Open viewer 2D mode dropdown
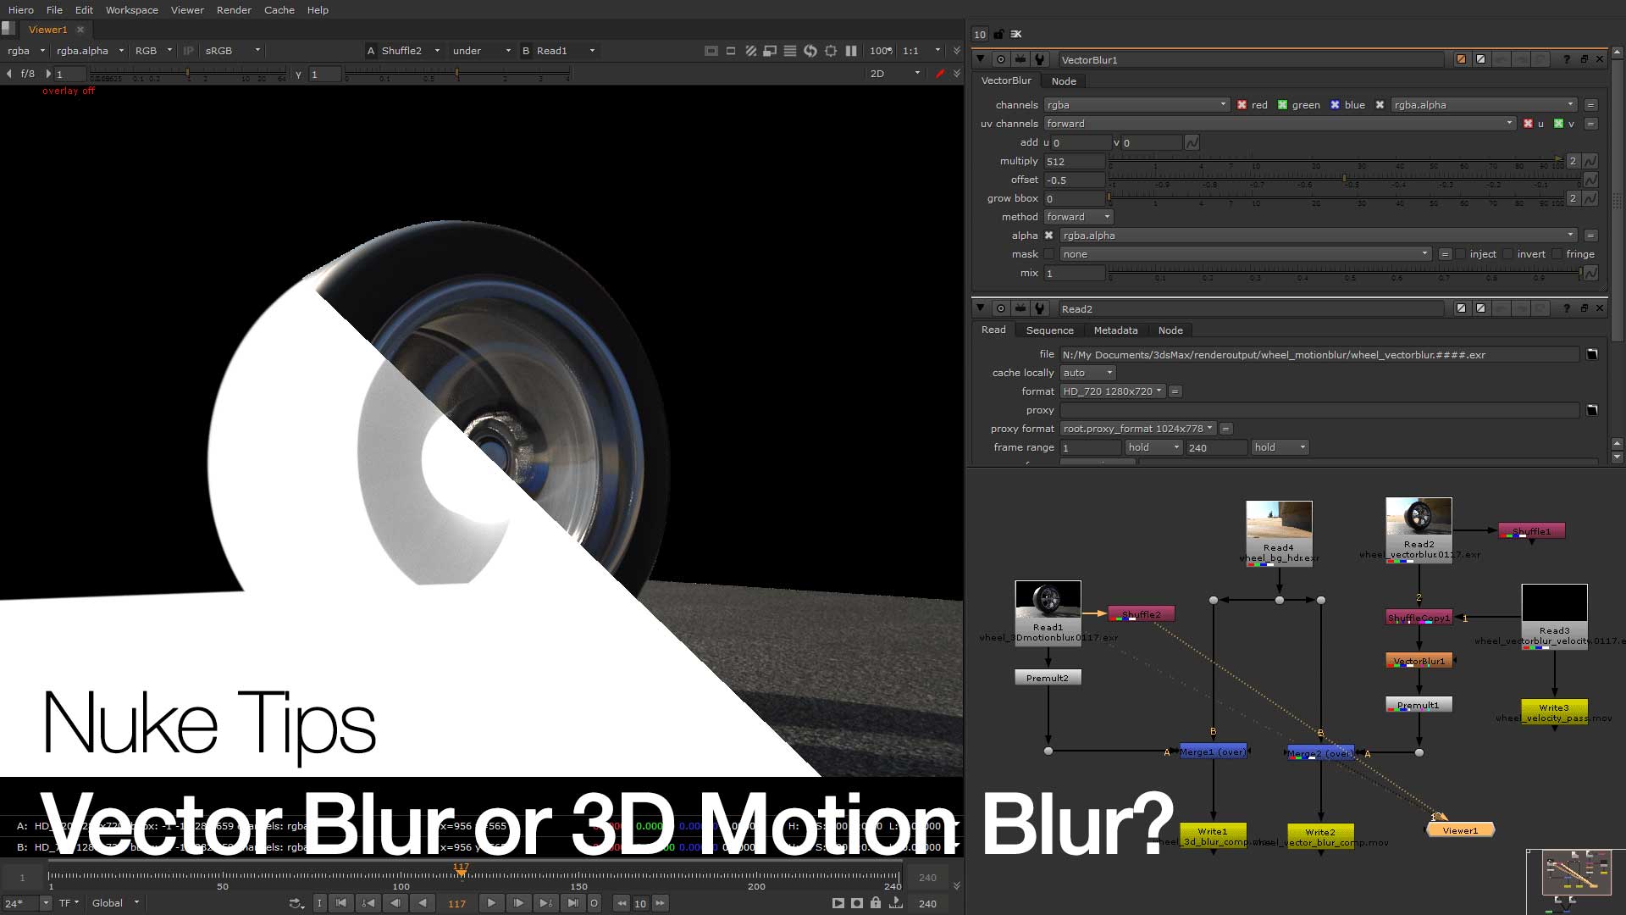Viewport: 1626px width, 915px height. pyautogui.click(x=894, y=74)
